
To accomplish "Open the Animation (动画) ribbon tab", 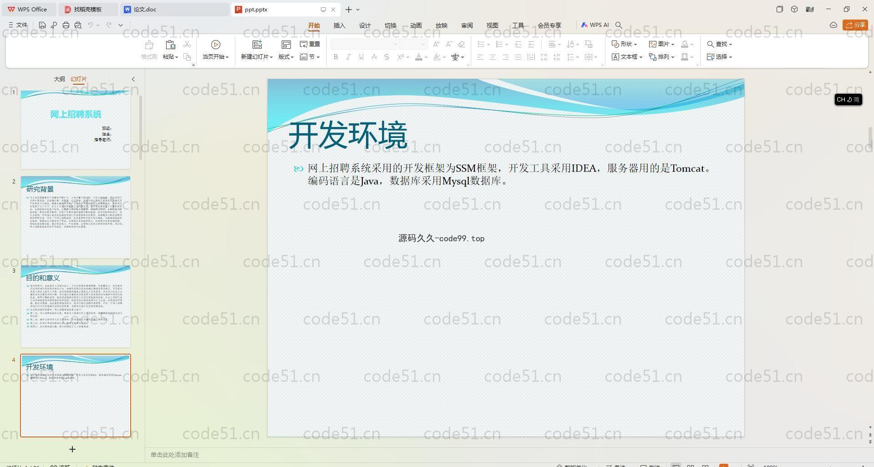I will tap(416, 25).
